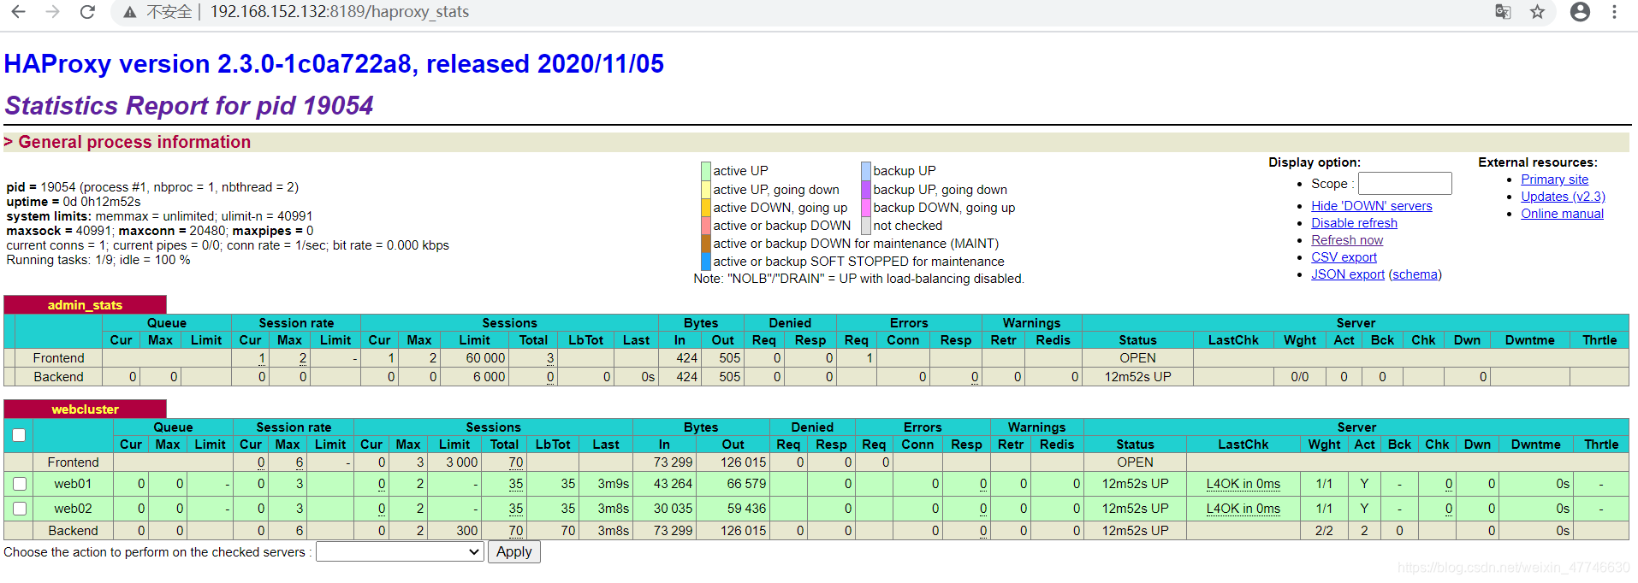Click the MAINT legend color swatch
1638x583 pixels.
(706, 244)
